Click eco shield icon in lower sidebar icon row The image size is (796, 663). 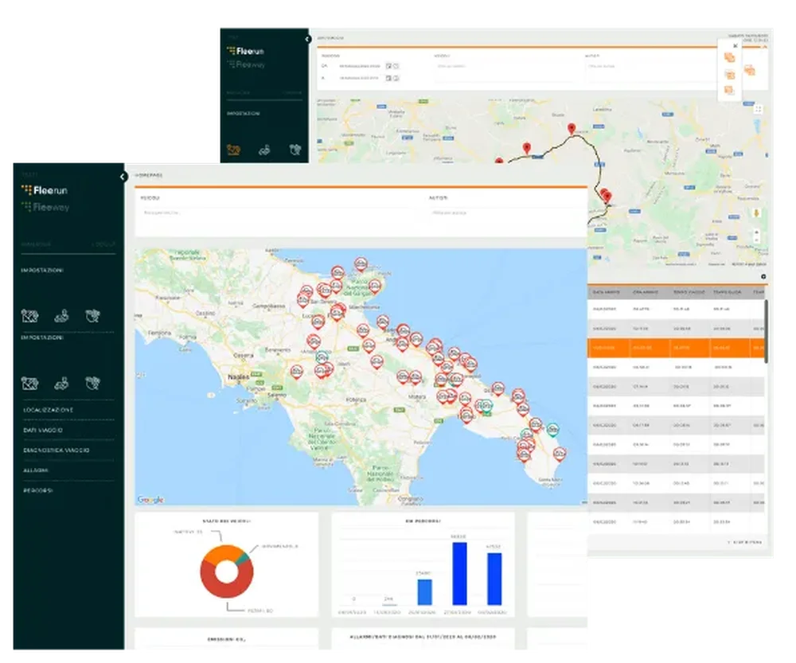click(93, 384)
